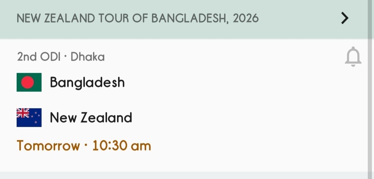Tap the Bangladesh flag icon
Image resolution: width=374 pixels, height=179 pixels.
pyautogui.click(x=29, y=82)
